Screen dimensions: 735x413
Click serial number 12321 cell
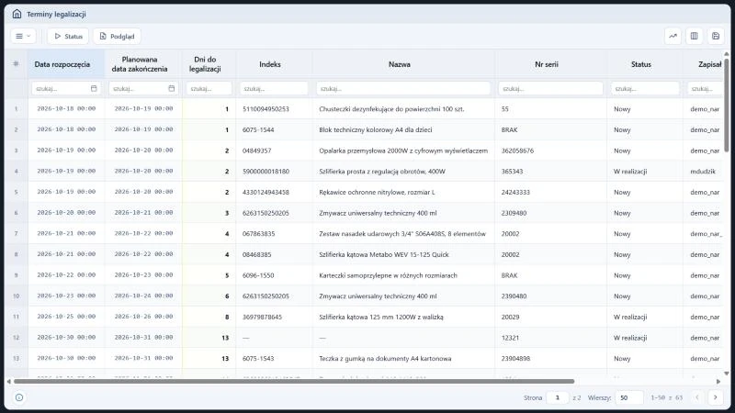(550, 338)
